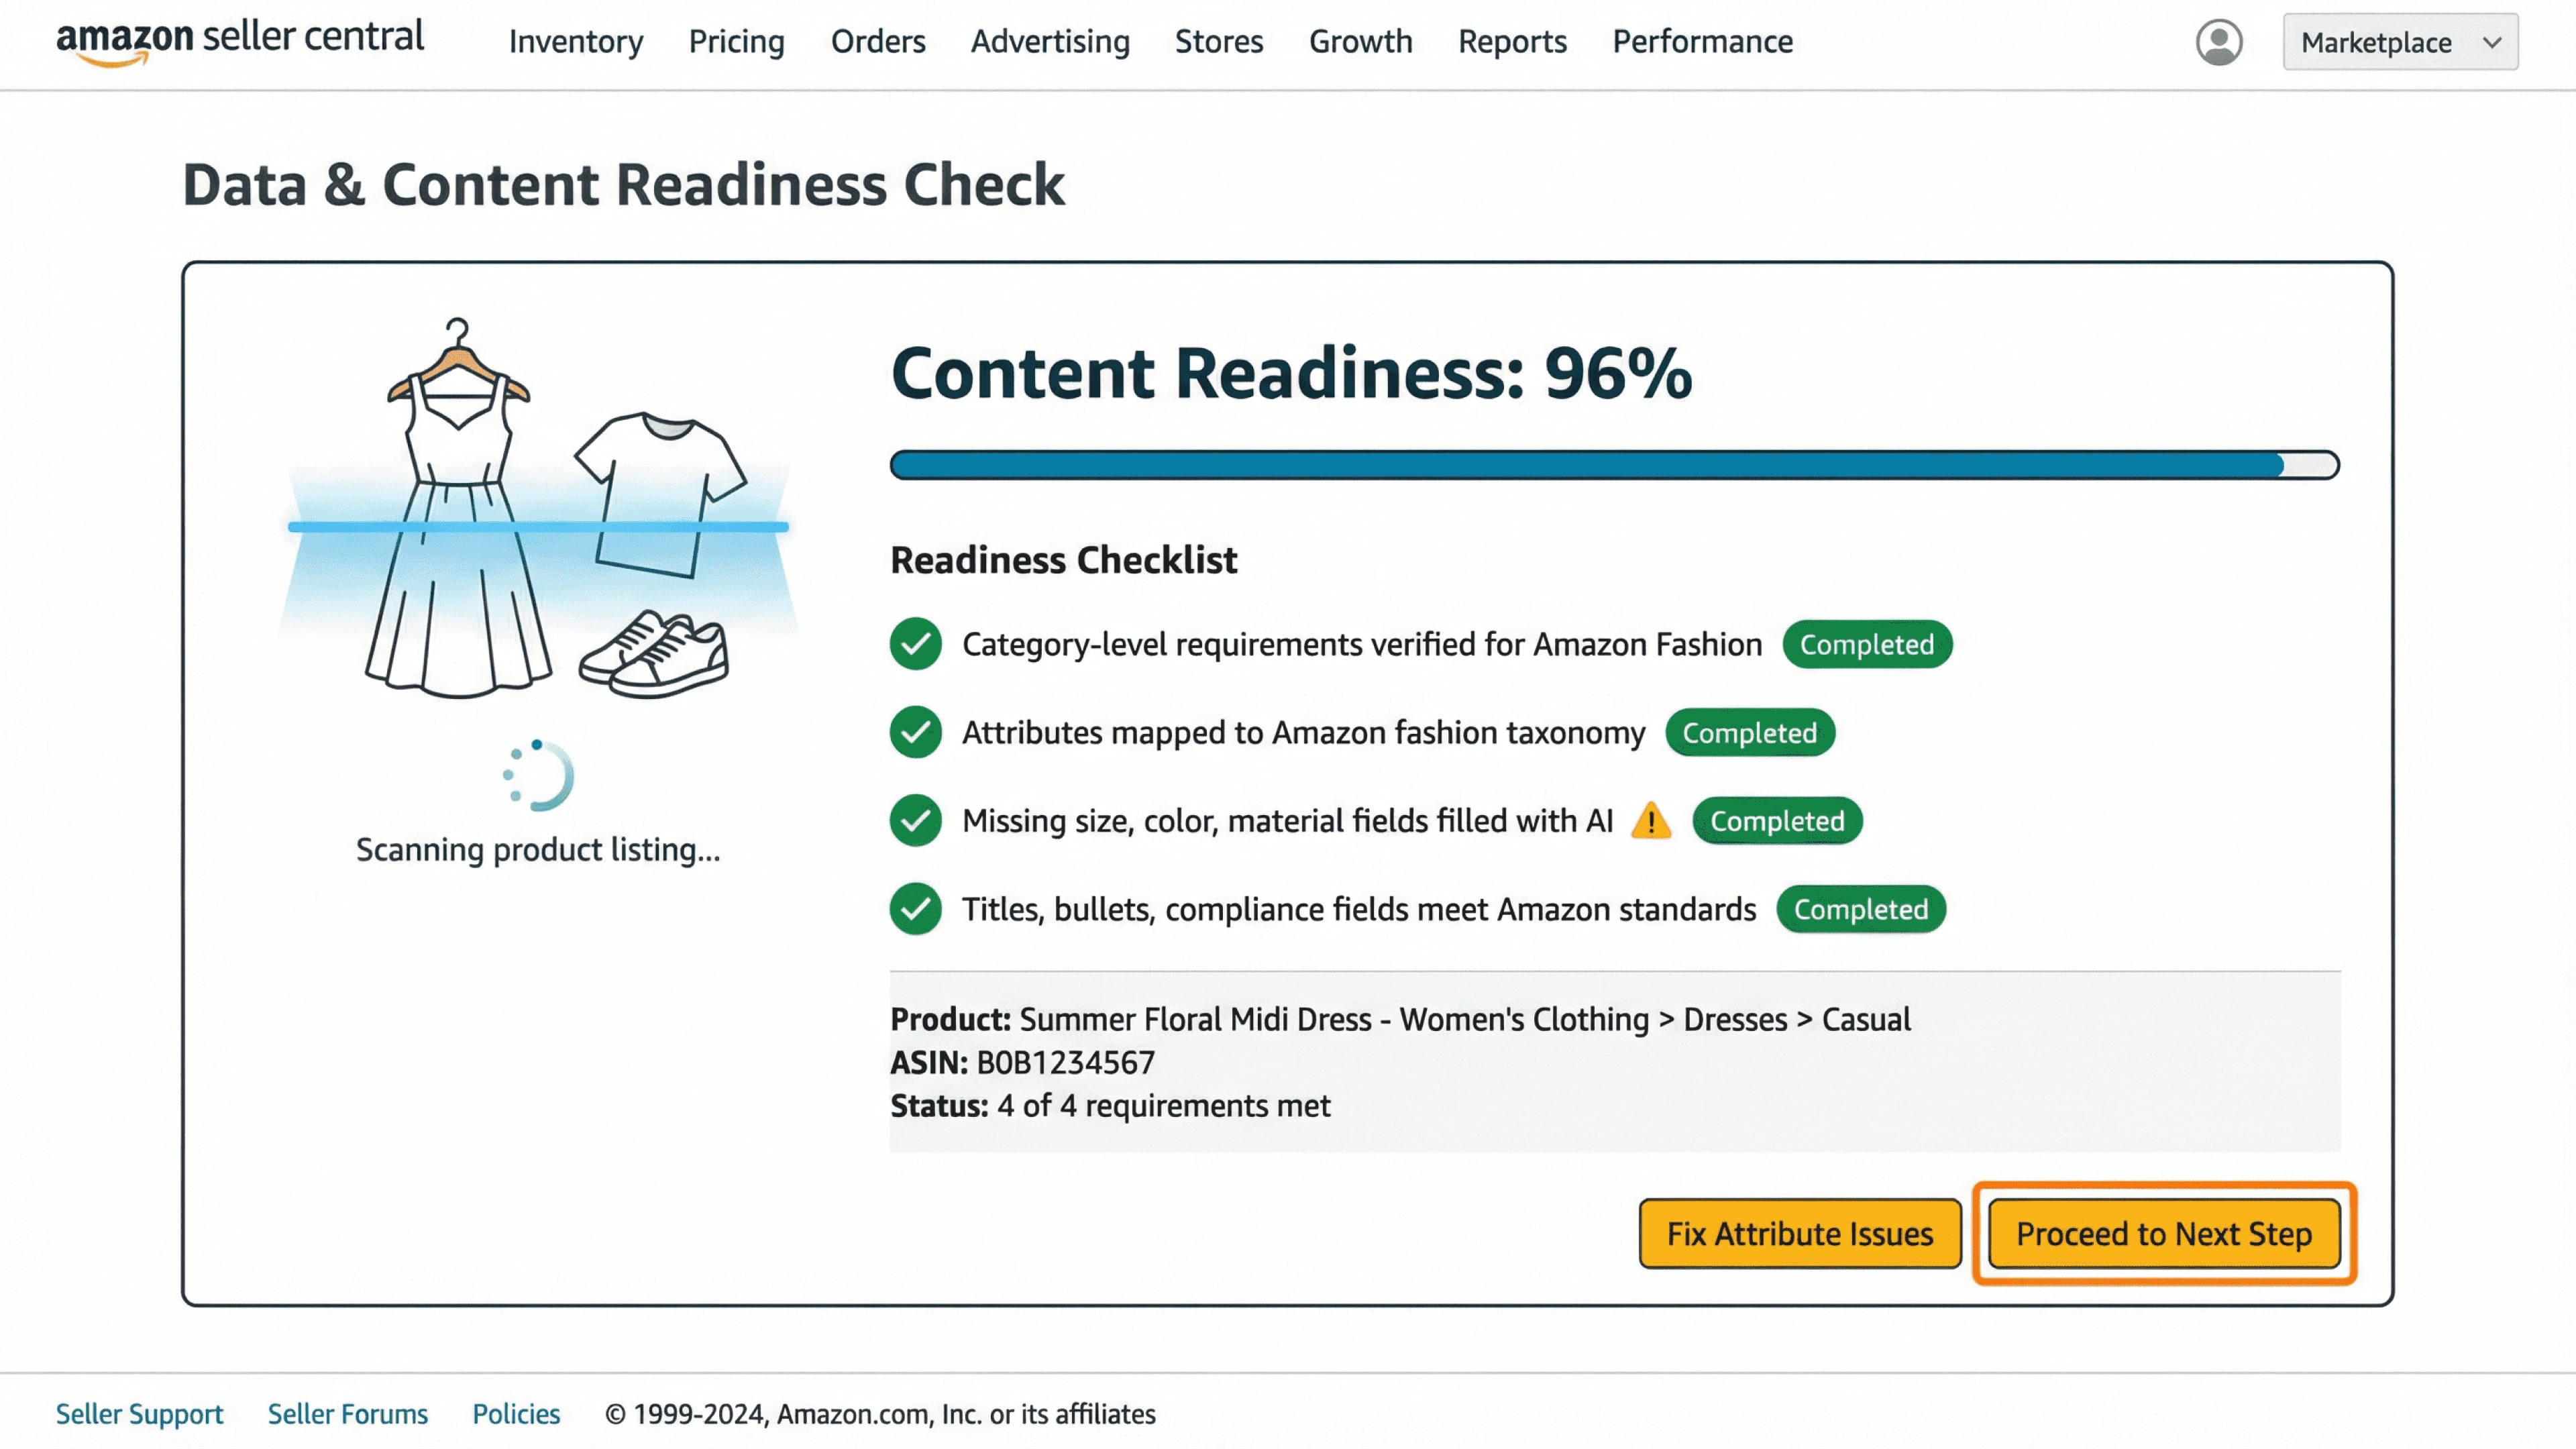Expand the Inventory menu

(x=576, y=42)
